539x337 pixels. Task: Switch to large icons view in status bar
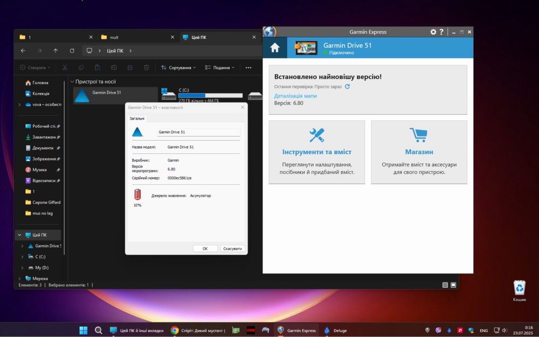tap(453, 285)
